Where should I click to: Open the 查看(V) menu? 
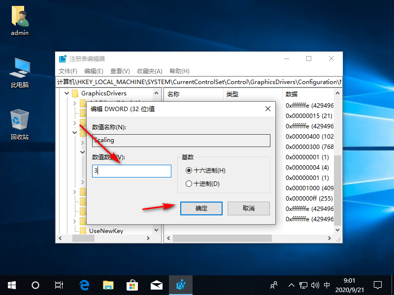(120, 71)
